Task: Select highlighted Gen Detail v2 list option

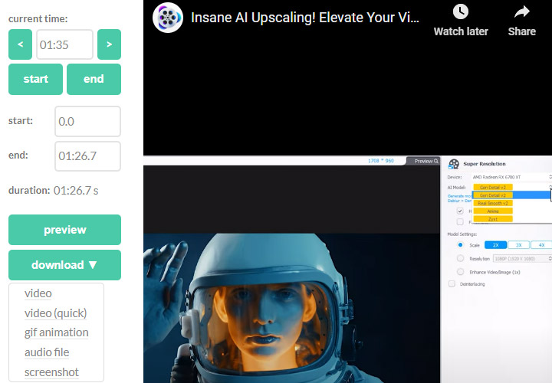Action: click(x=512, y=195)
